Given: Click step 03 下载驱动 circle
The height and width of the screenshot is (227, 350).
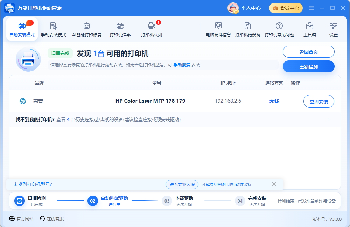Looking at the screenshot, I should coord(167,201).
